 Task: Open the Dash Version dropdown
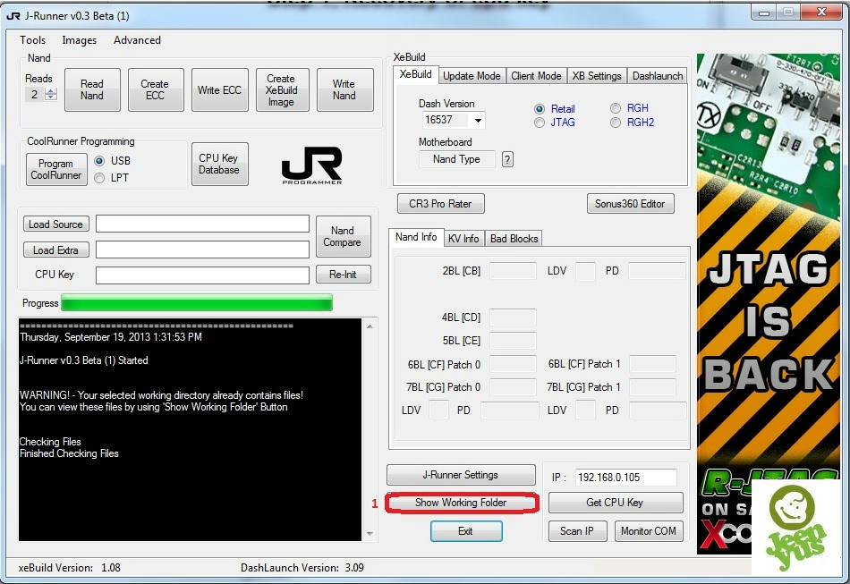[x=478, y=120]
